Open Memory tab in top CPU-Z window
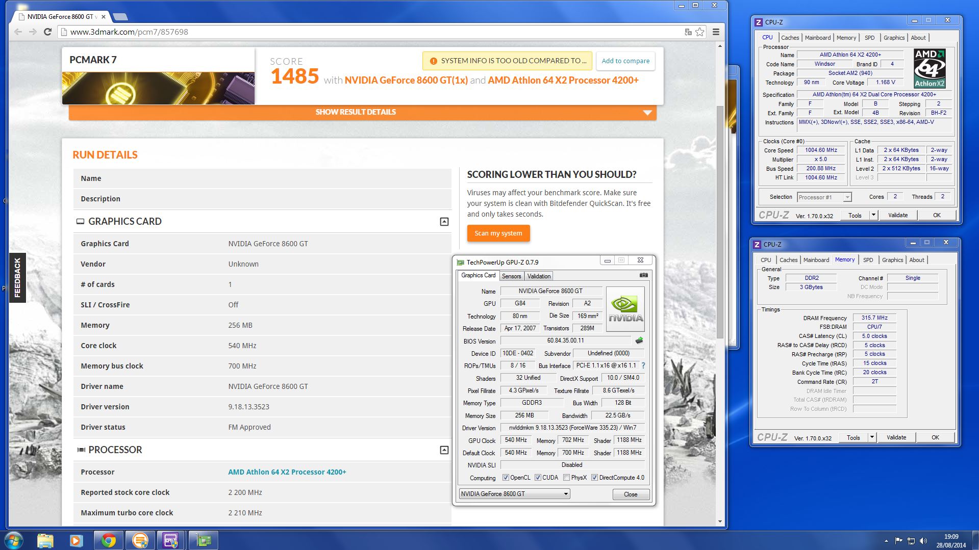The image size is (979, 550). click(x=846, y=38)
